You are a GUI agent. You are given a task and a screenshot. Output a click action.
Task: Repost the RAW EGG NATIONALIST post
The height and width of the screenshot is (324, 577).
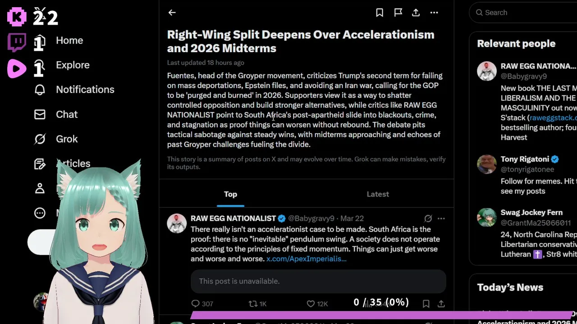253,304
